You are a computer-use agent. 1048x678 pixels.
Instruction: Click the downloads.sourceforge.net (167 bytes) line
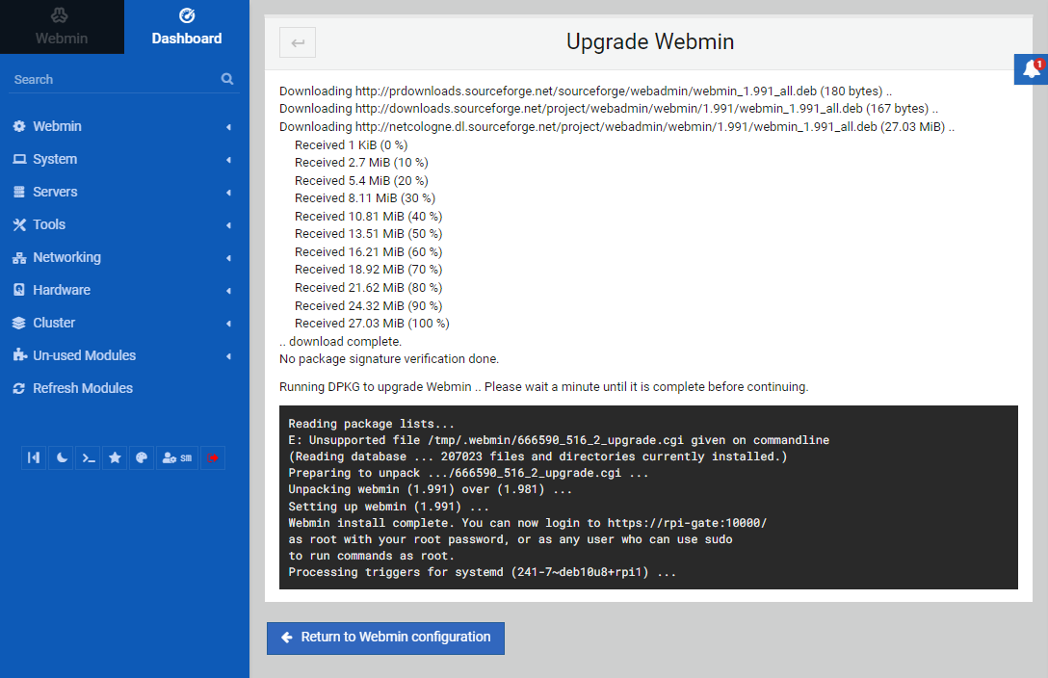pyautogui.click(x=609, y=108)
